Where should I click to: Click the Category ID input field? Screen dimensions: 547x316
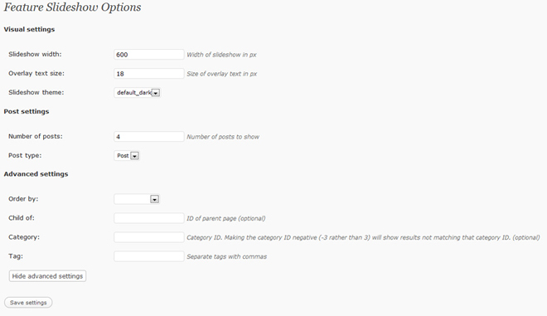tap(149, 237)
